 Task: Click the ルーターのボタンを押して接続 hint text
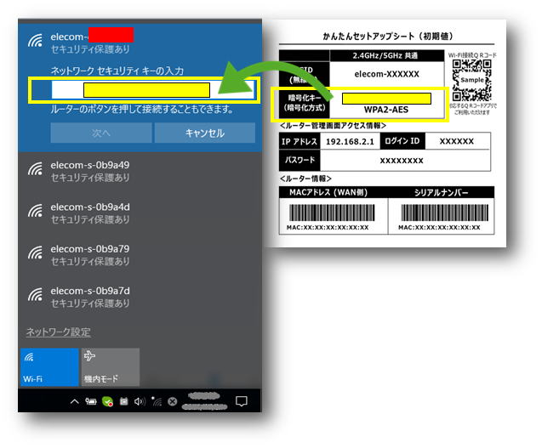142,110
